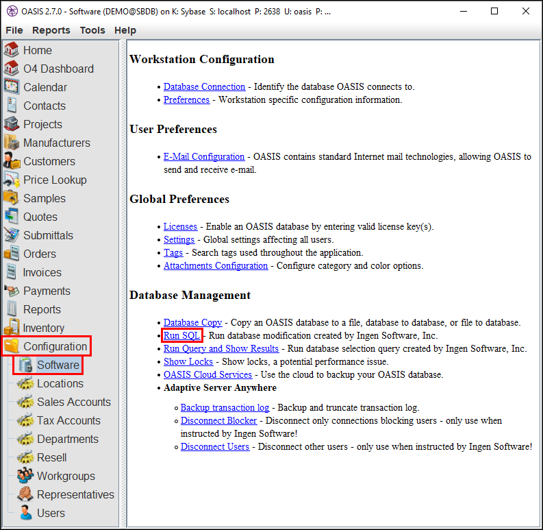The width and height of the screenshot is (543, 530).
Task: Select the Quotes label in sidebar
Action: click(x=40, y=217)
